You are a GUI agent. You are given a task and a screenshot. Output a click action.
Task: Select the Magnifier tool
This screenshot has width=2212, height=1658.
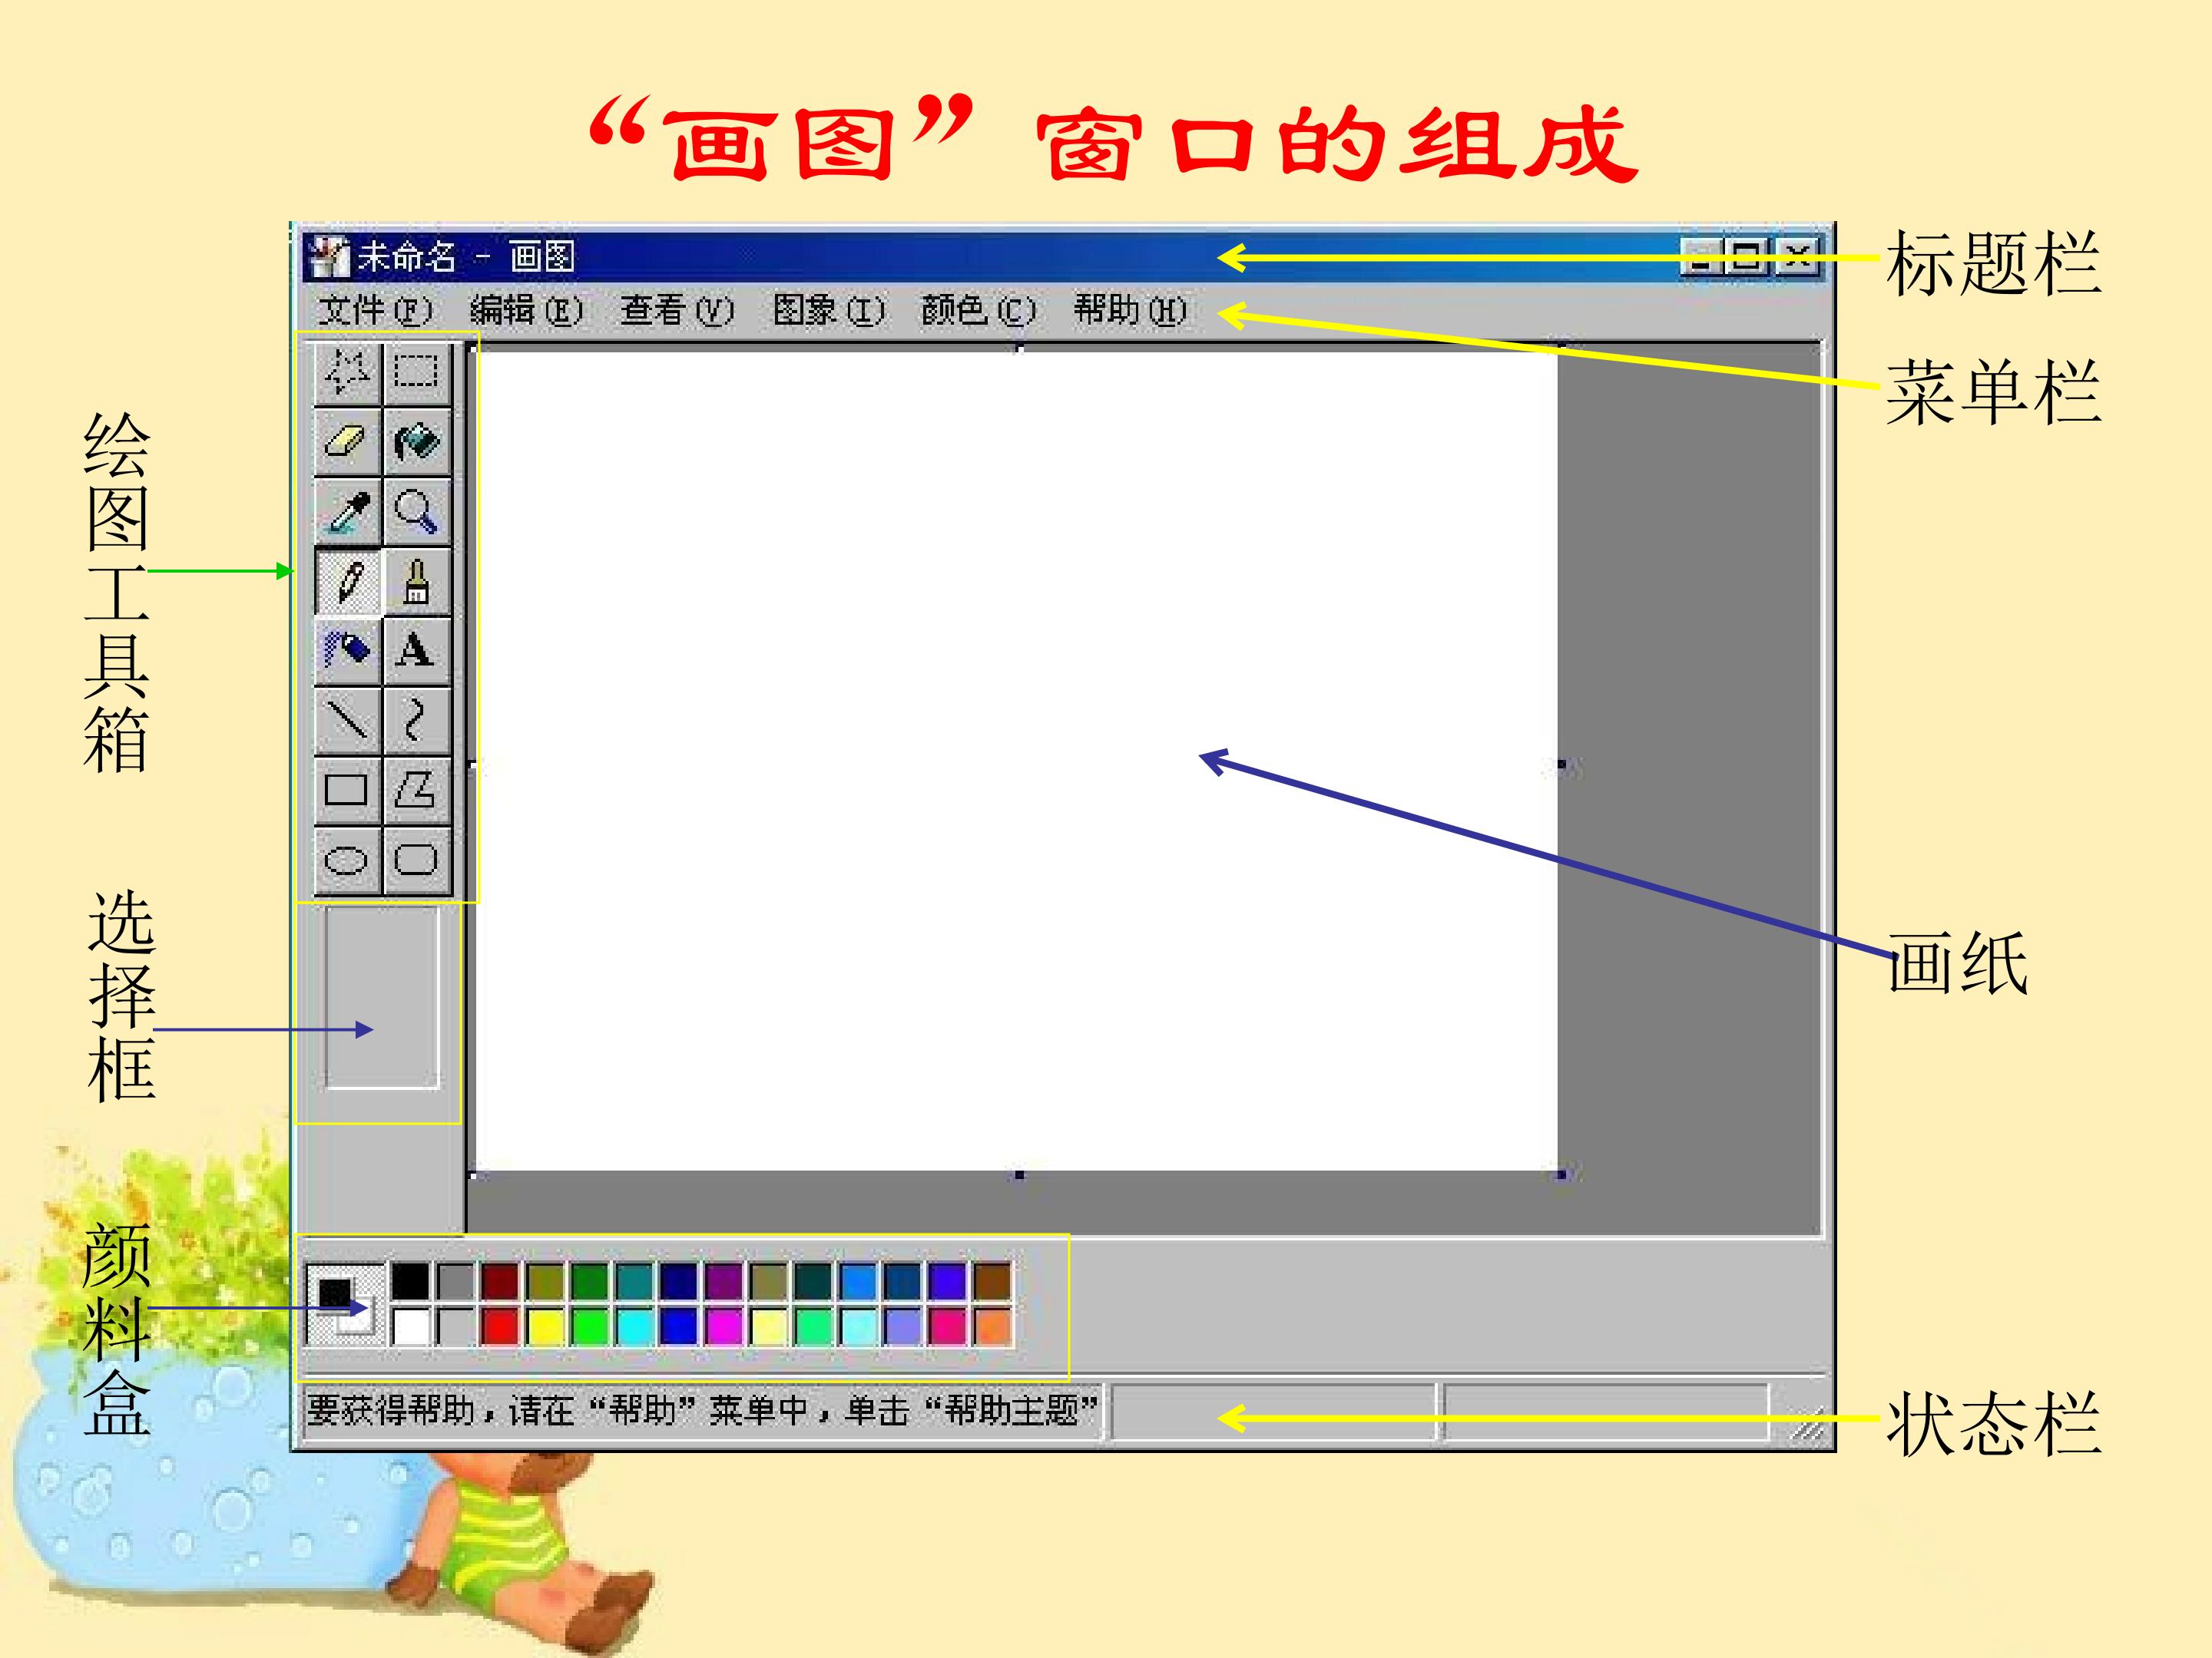[416, 512]
